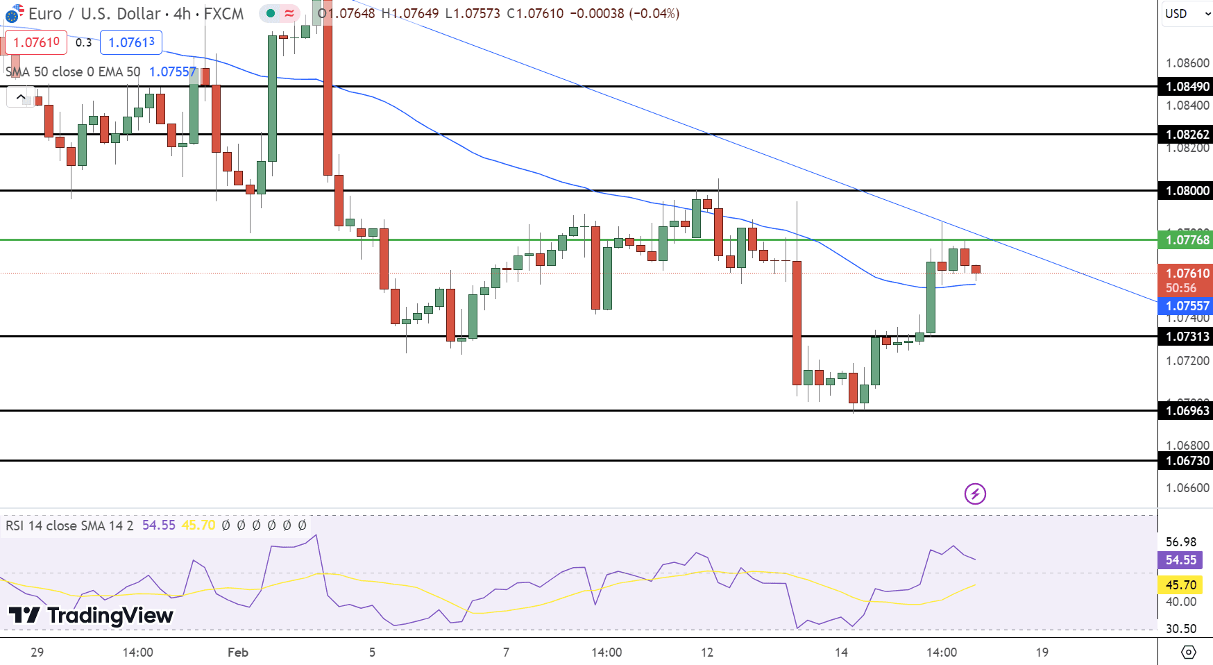The height and width of the screenshot is (665, 1213).
Task: Click the RSI SMA value 45.70 in legend
Action: pyautogui.click(x=198, y=525)
